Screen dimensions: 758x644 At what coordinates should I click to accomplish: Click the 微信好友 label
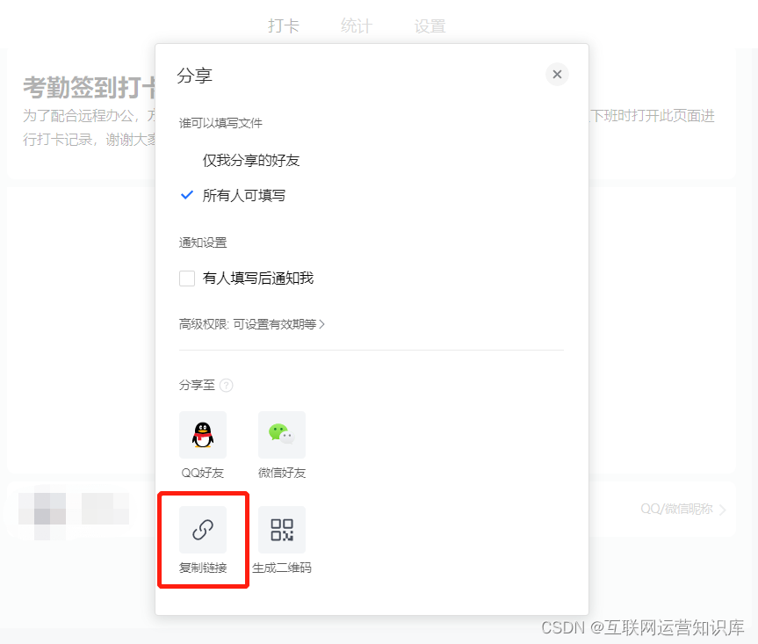coord(282,473)
